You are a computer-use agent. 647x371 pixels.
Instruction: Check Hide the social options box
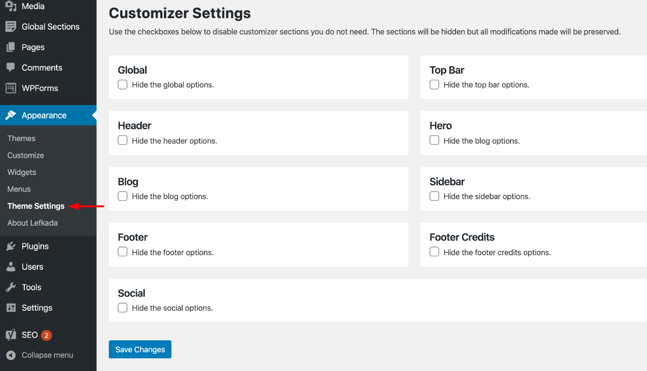pyautogui.click(x=123, y=308)
